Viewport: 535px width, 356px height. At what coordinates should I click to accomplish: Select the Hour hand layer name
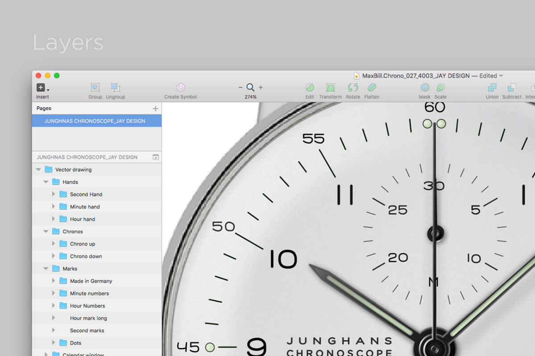[x=82, y=219]
